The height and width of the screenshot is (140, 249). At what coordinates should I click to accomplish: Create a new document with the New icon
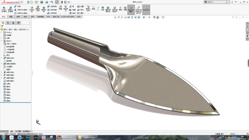point(32,2)
